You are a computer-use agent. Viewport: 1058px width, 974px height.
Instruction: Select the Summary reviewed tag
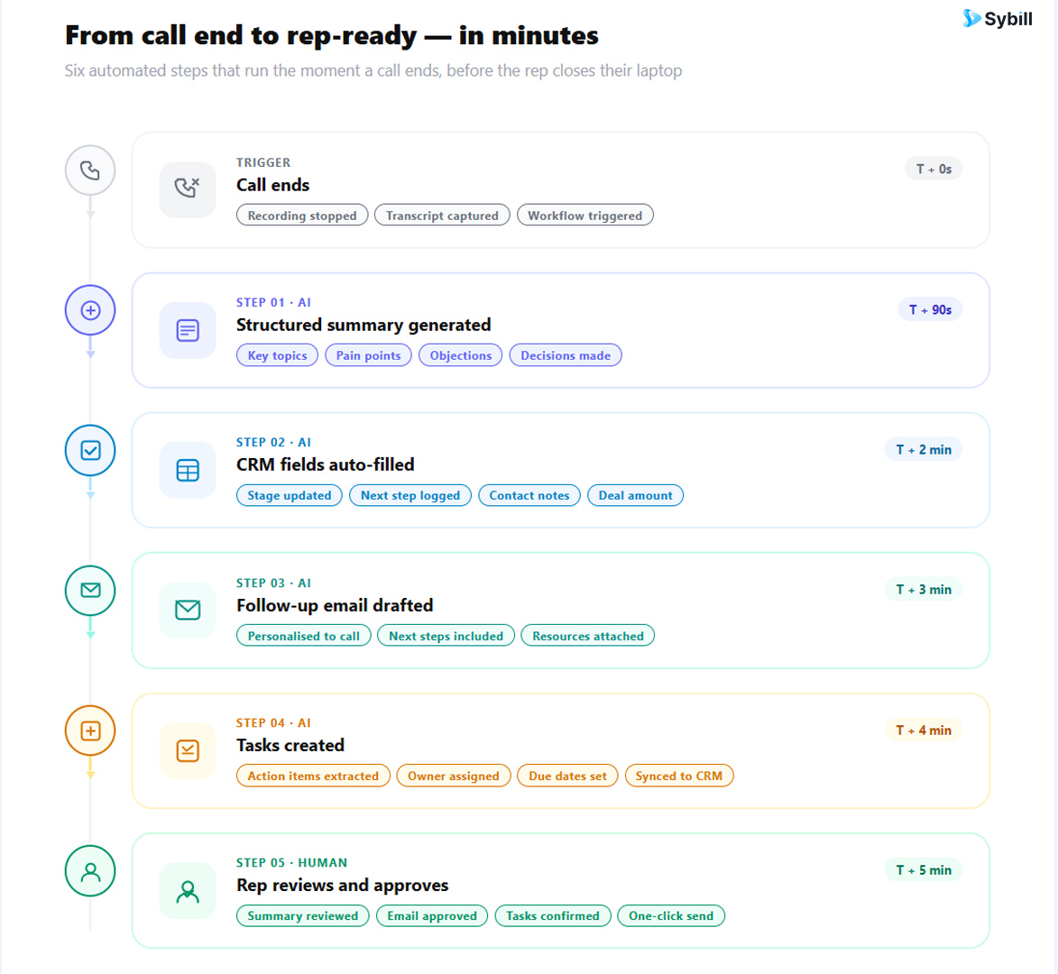[x=303, y=915]
